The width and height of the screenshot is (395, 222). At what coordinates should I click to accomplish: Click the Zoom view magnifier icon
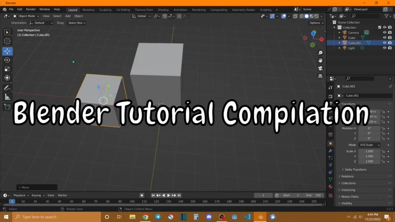tap(320, 53)
